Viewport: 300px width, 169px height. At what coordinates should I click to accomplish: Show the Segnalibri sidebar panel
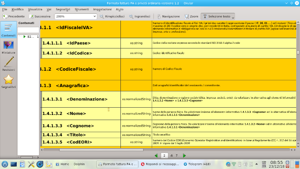click(9, 81)
